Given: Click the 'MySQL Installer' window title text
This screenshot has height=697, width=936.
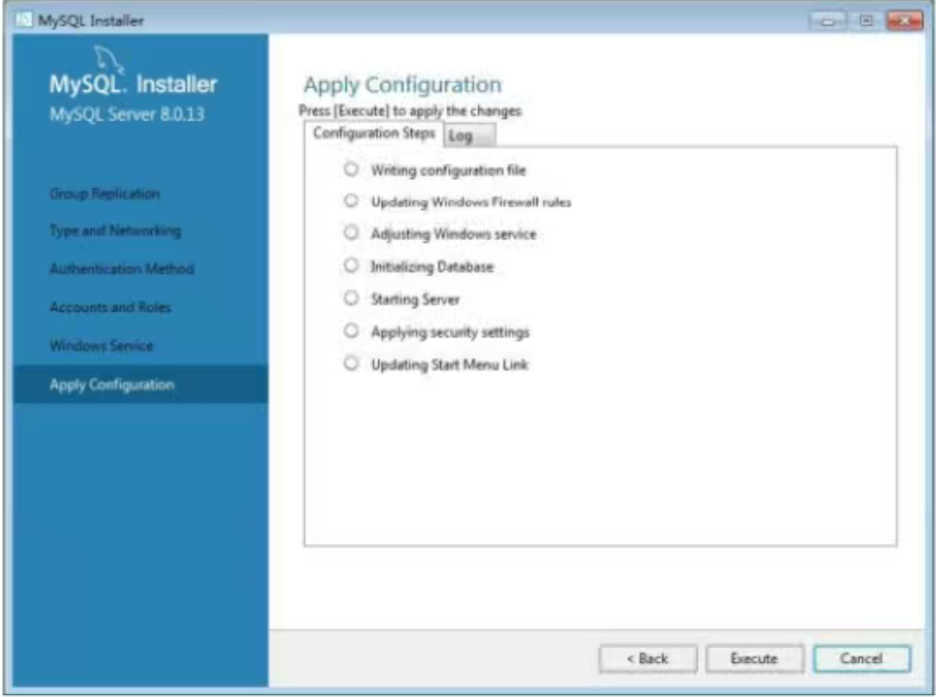Looking at the screenshot, I should [x=90, y=21].
